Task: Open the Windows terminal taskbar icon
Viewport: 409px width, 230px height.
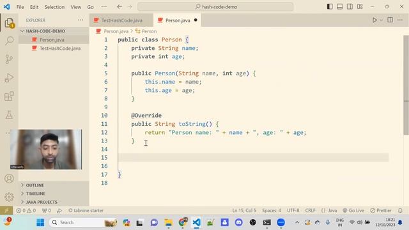Action: (266, 222)
